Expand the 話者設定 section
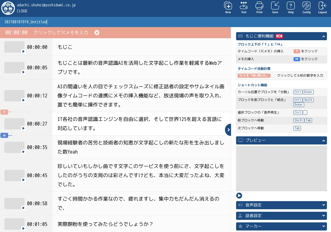This screenshot has width=331, height=232. click(323, 216)
